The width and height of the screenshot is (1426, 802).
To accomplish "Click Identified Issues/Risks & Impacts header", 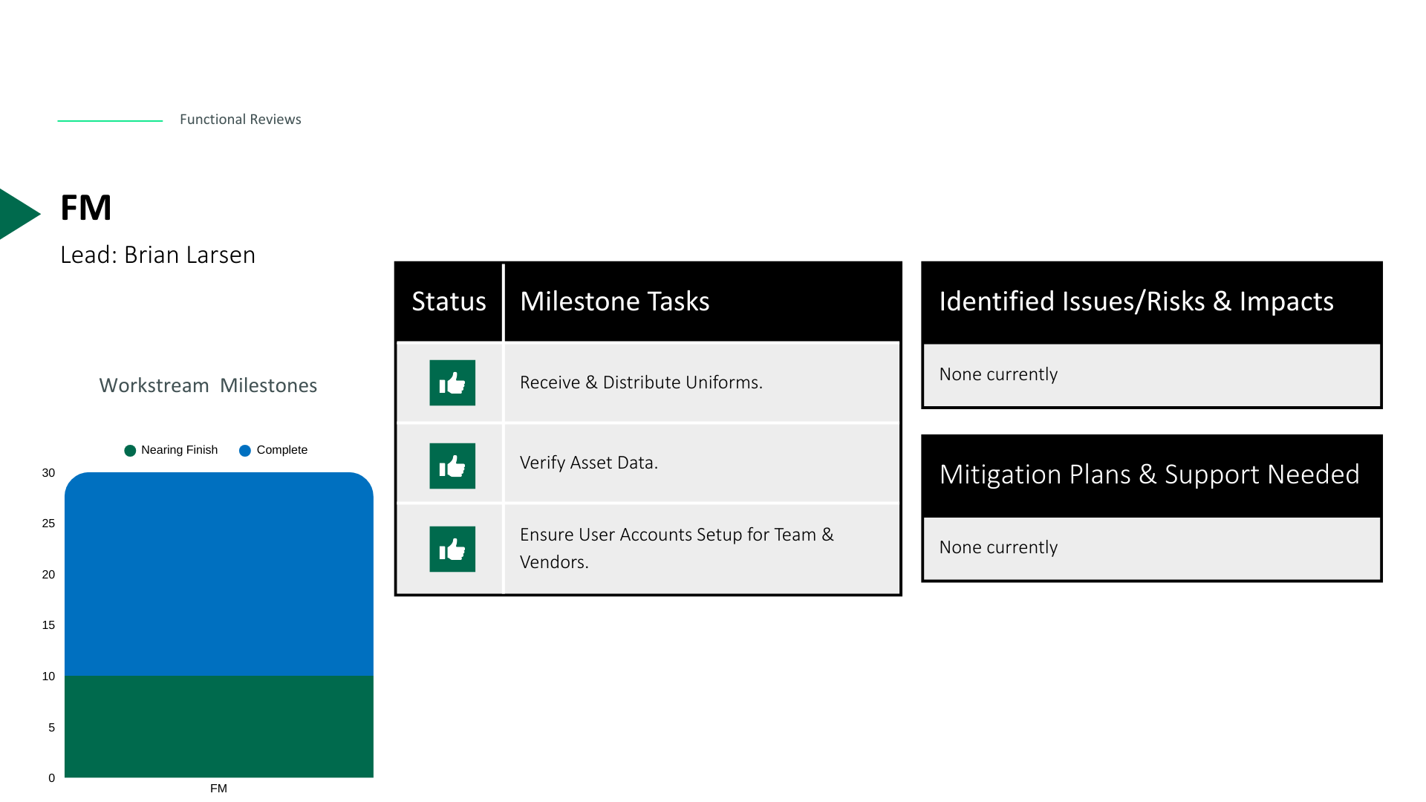I will pos(1136,301).
